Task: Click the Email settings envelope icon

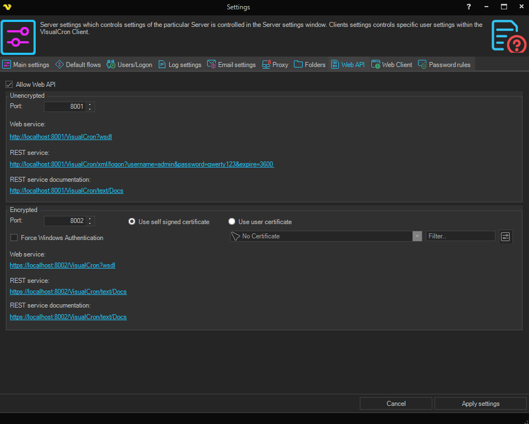Action: (x=211, y=65)
